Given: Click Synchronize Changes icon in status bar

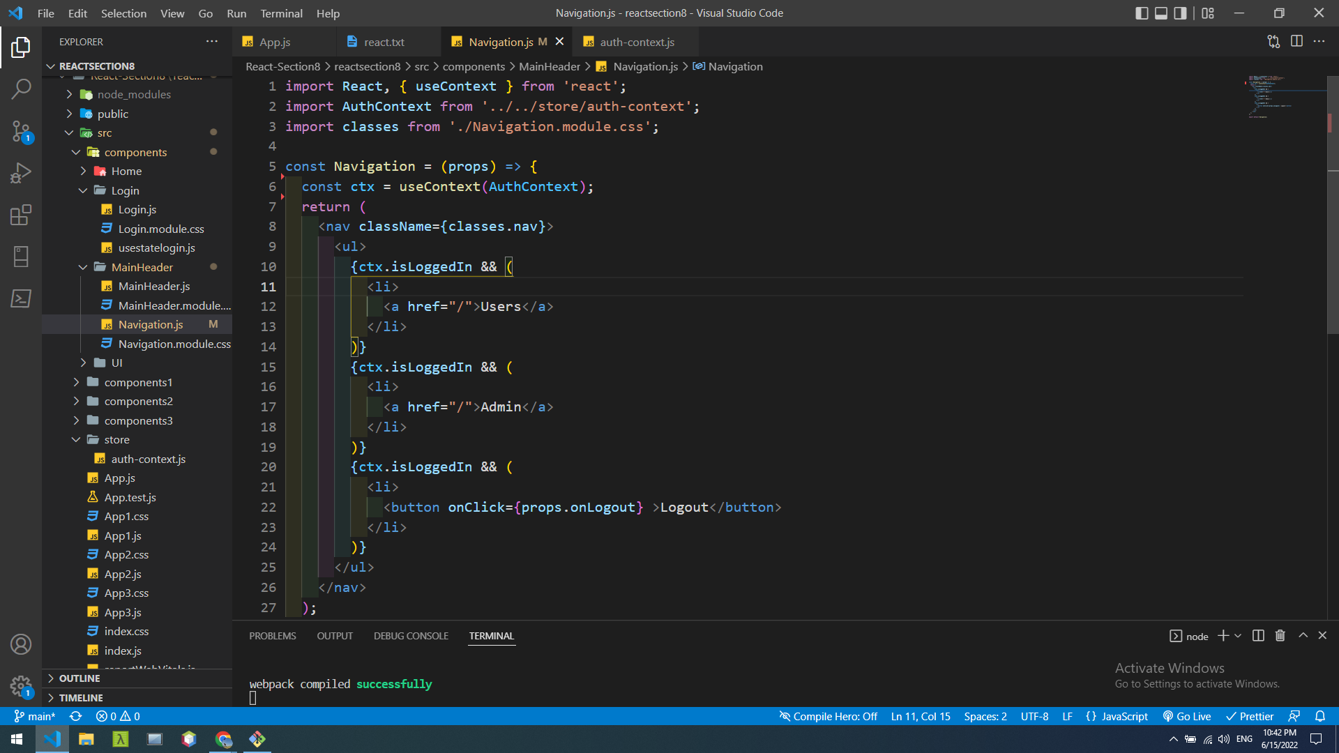Looking at the screenshot, I should coord(76,716).
